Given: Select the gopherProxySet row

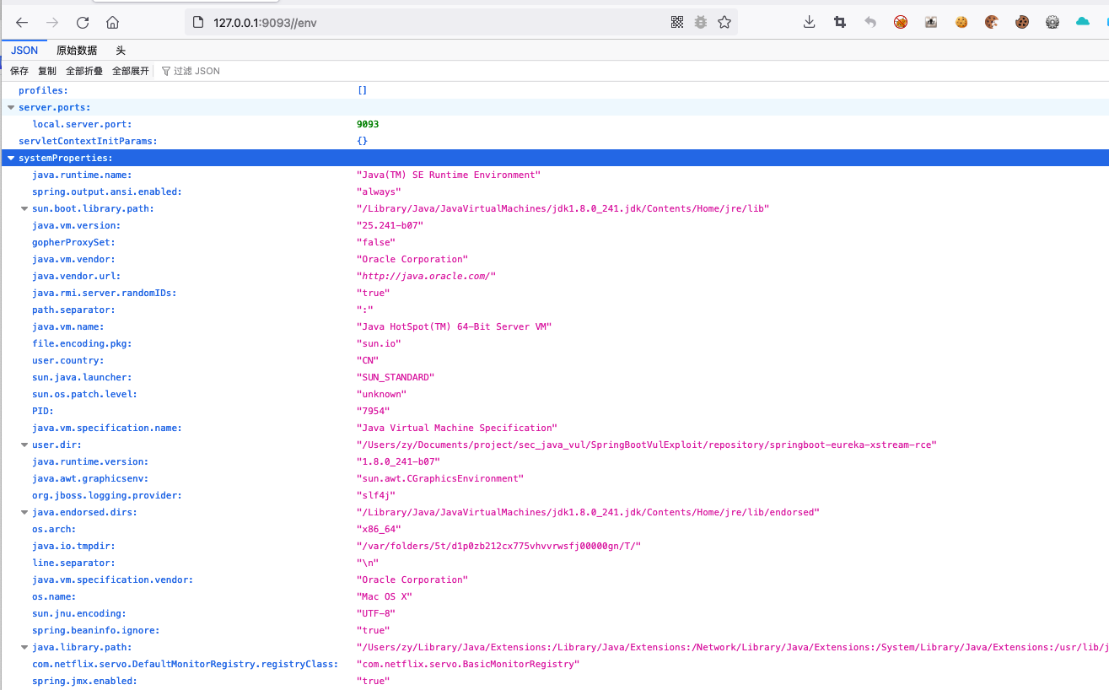Looking at the screenshot, I should point(554,242).
